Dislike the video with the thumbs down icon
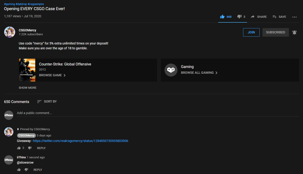Screen dimensions: 303x174 pyautogui.click(x=239, y=17)
